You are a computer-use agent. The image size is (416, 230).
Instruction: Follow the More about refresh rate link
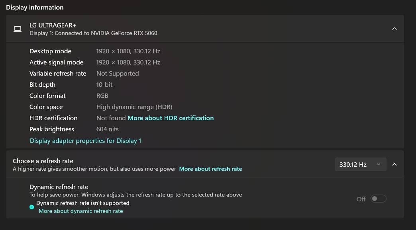pos(210,169)
